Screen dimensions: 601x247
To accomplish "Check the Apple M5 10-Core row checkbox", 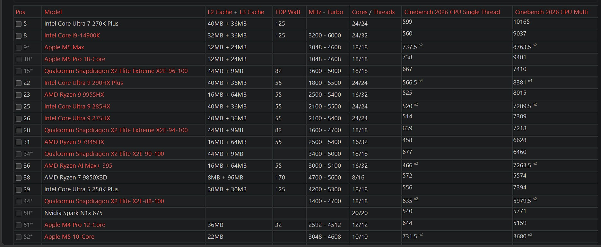I will 19,237.
